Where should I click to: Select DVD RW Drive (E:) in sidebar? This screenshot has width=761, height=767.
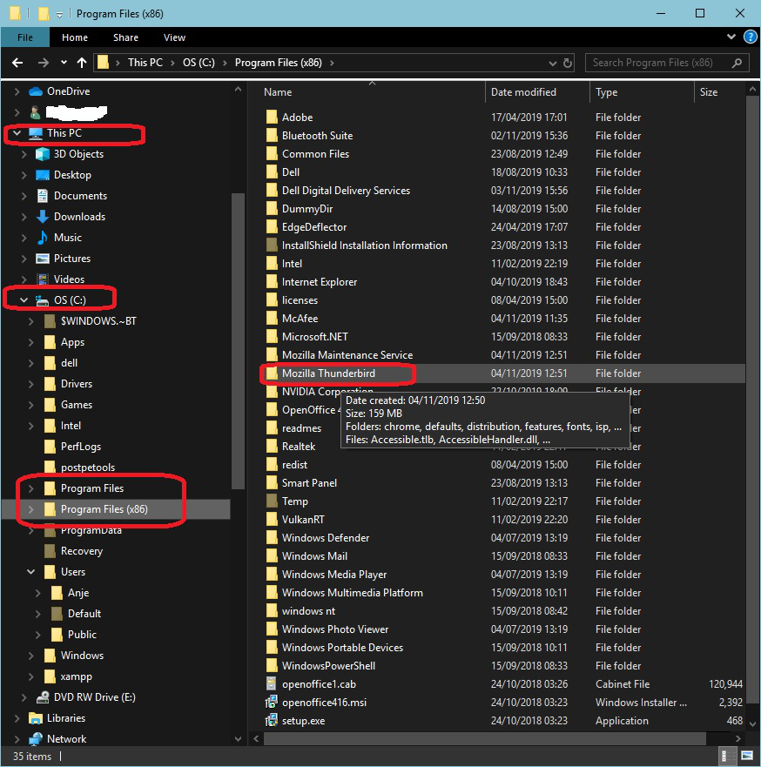pyautogui.click(x=94, y=697)
